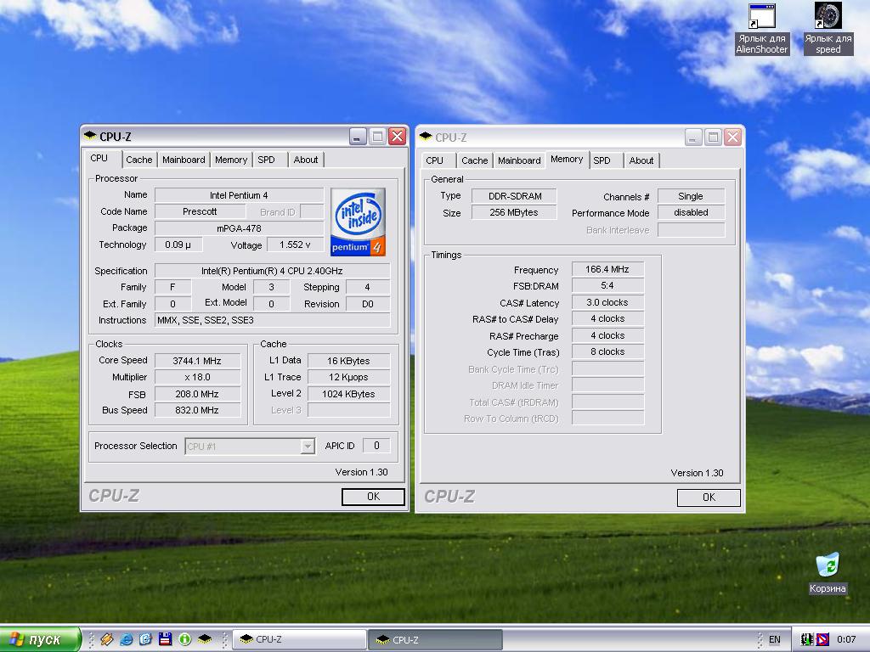
Task: Click the Package value mPGA-478
Action: tap(239, 228)
